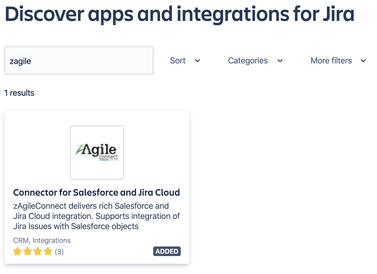This screenshot has width=377, height=274.
Task: Focus the search field containing zagile
Action: [79, 61]
